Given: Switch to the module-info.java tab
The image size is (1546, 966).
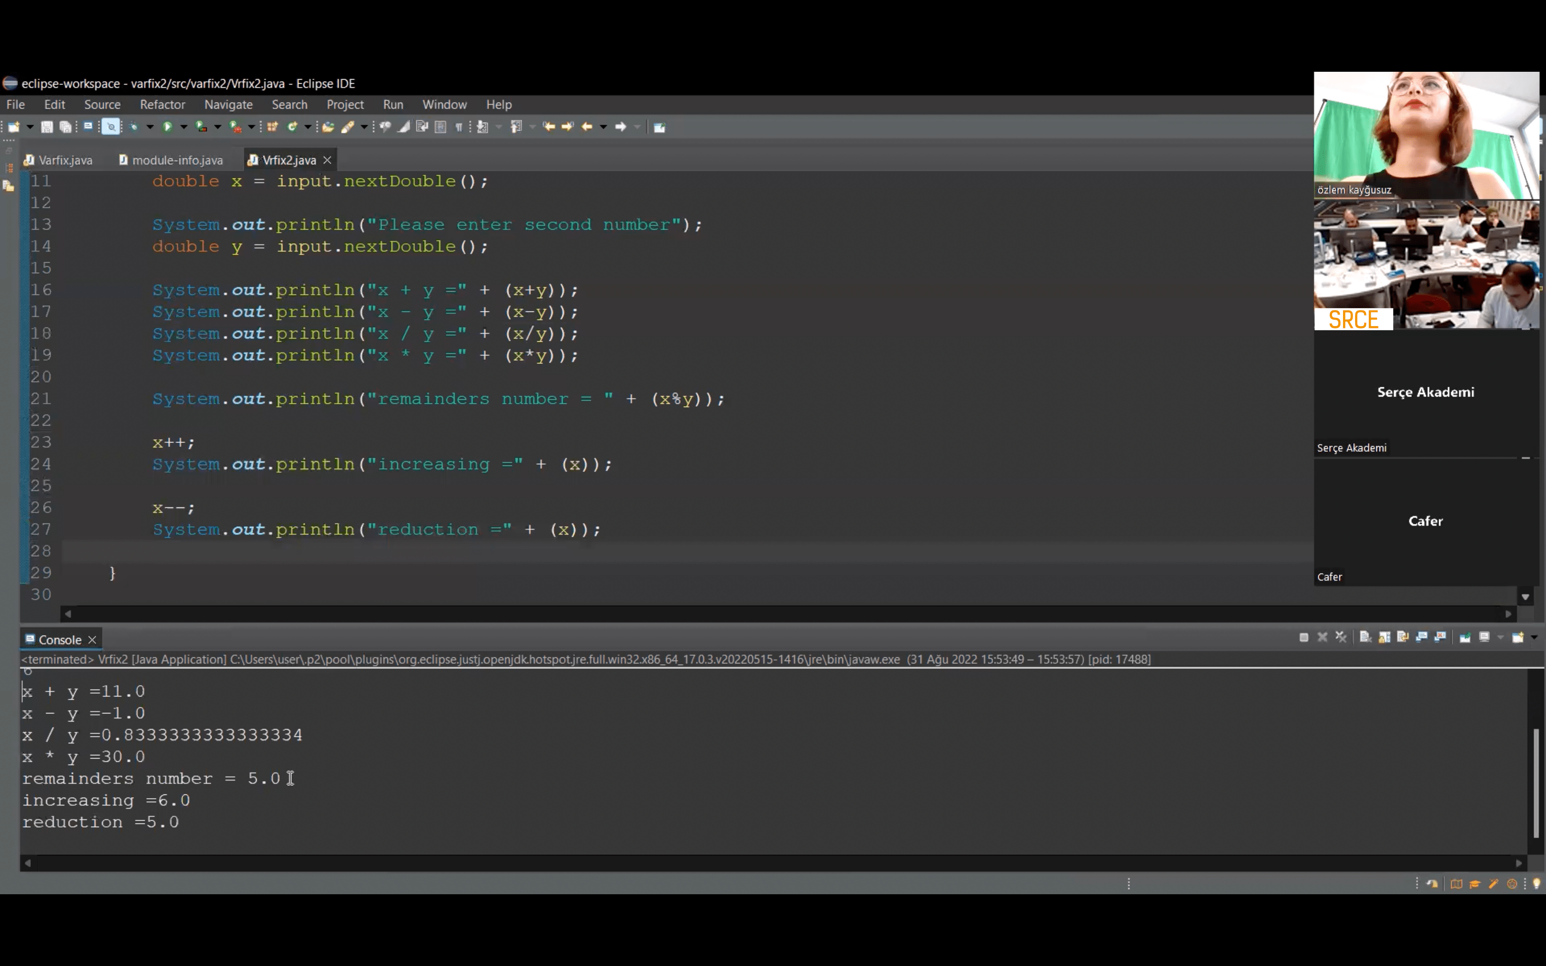Looking at the screenshot, I should (x=171, y=160).
